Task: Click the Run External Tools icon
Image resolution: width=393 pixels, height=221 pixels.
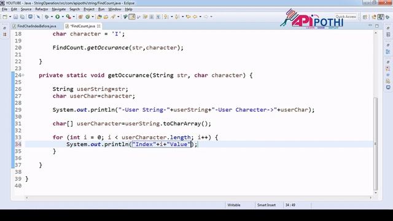Action: point(68,17)
